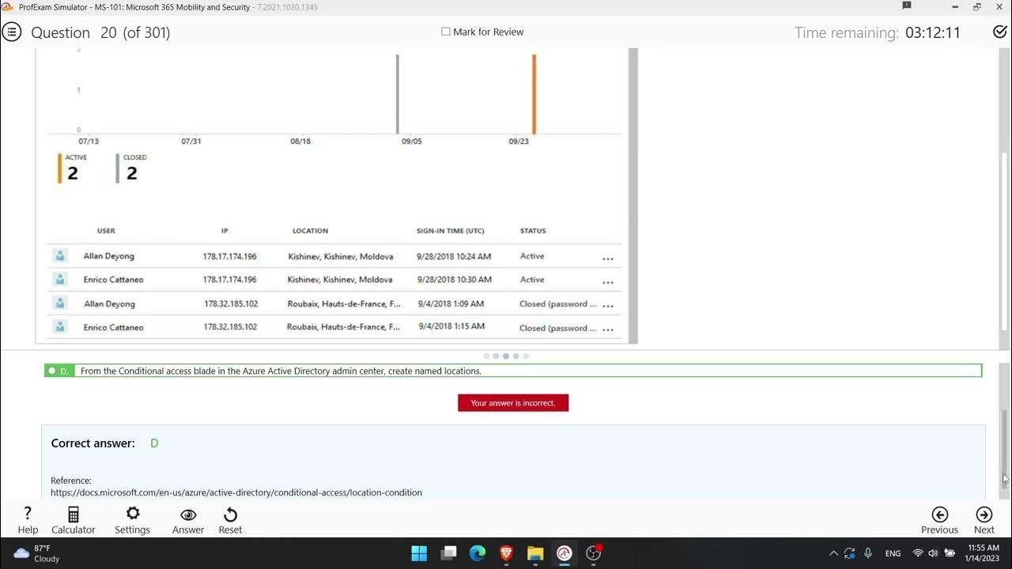Open OBS Studio from taskbar

(594, 553)
